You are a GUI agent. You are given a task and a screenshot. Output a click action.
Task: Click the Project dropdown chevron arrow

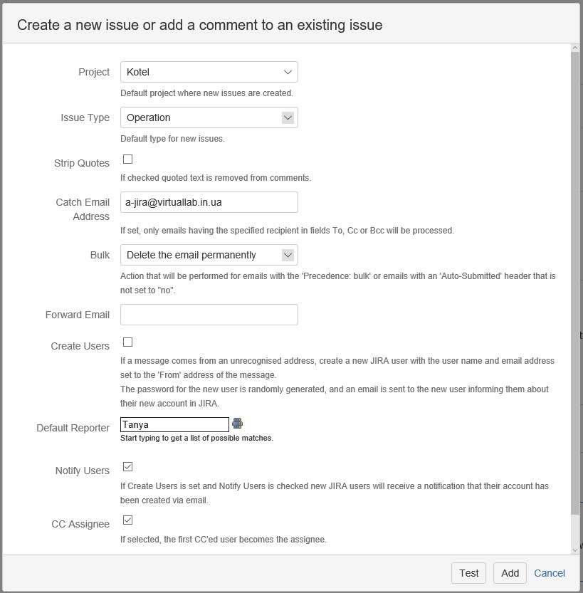coord(288,72)
